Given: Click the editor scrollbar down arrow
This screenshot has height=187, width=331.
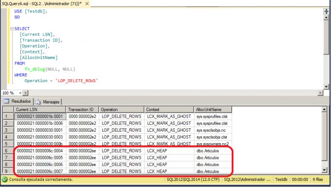Looking at the screenshot, I should click(x=326, y=87).
